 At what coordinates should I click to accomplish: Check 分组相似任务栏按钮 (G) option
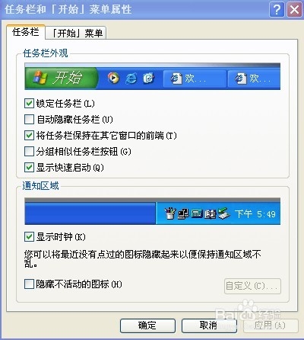tap(29, 152)
